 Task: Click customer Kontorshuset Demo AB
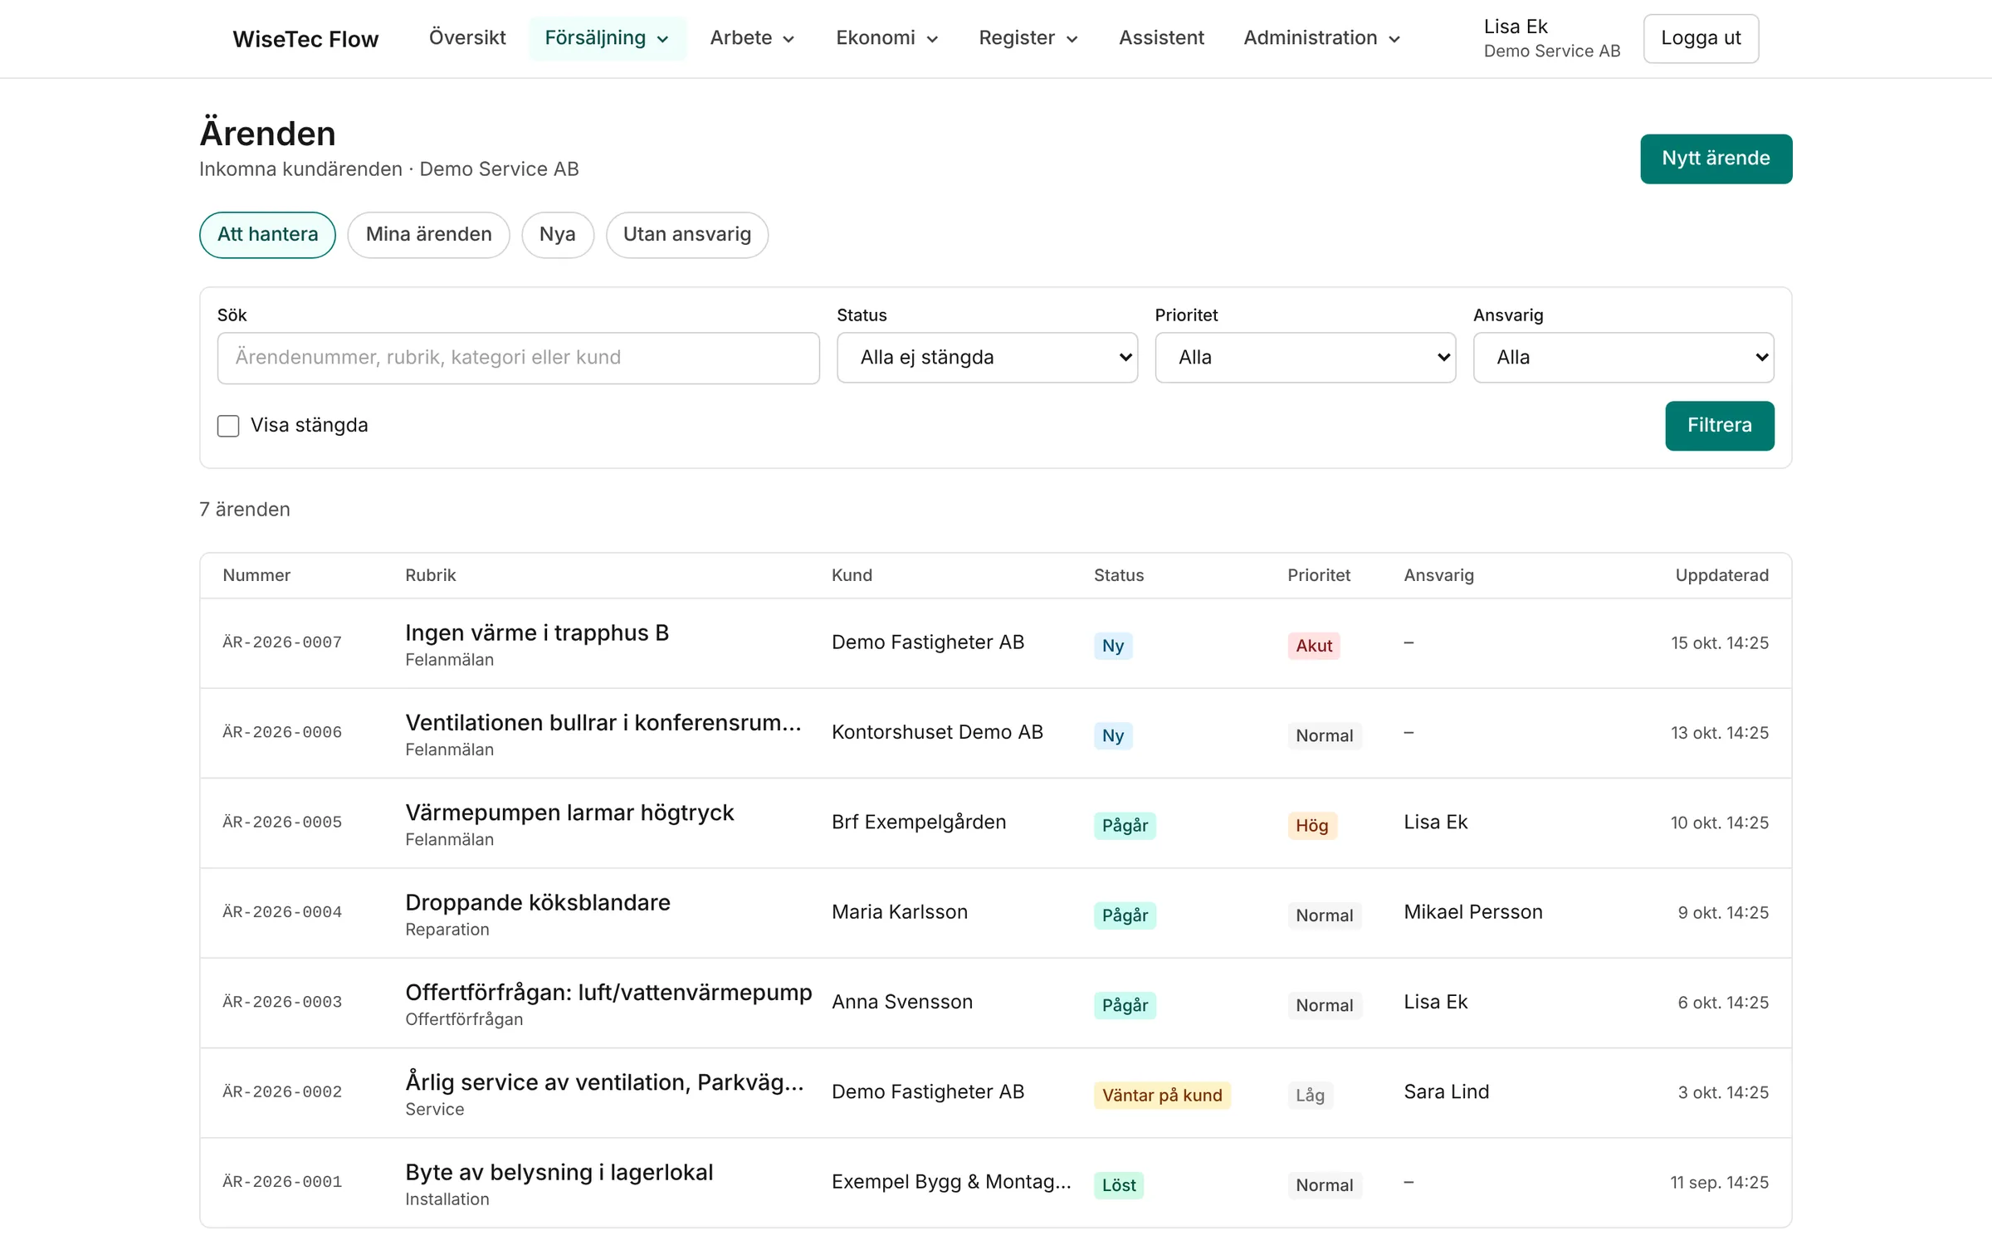(937, 733)
